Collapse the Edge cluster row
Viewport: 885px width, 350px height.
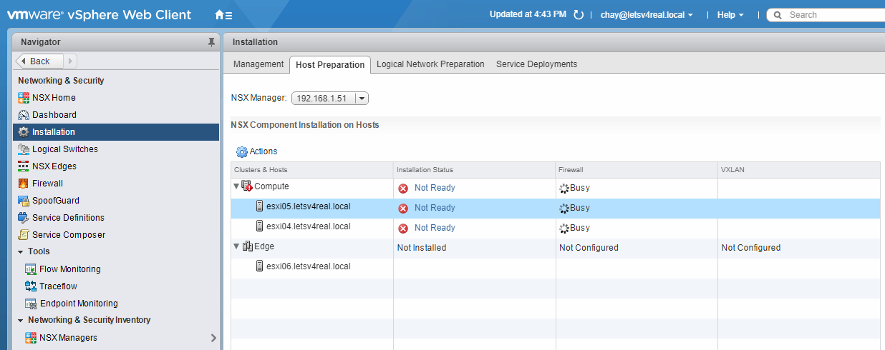(x=236, y=246)
